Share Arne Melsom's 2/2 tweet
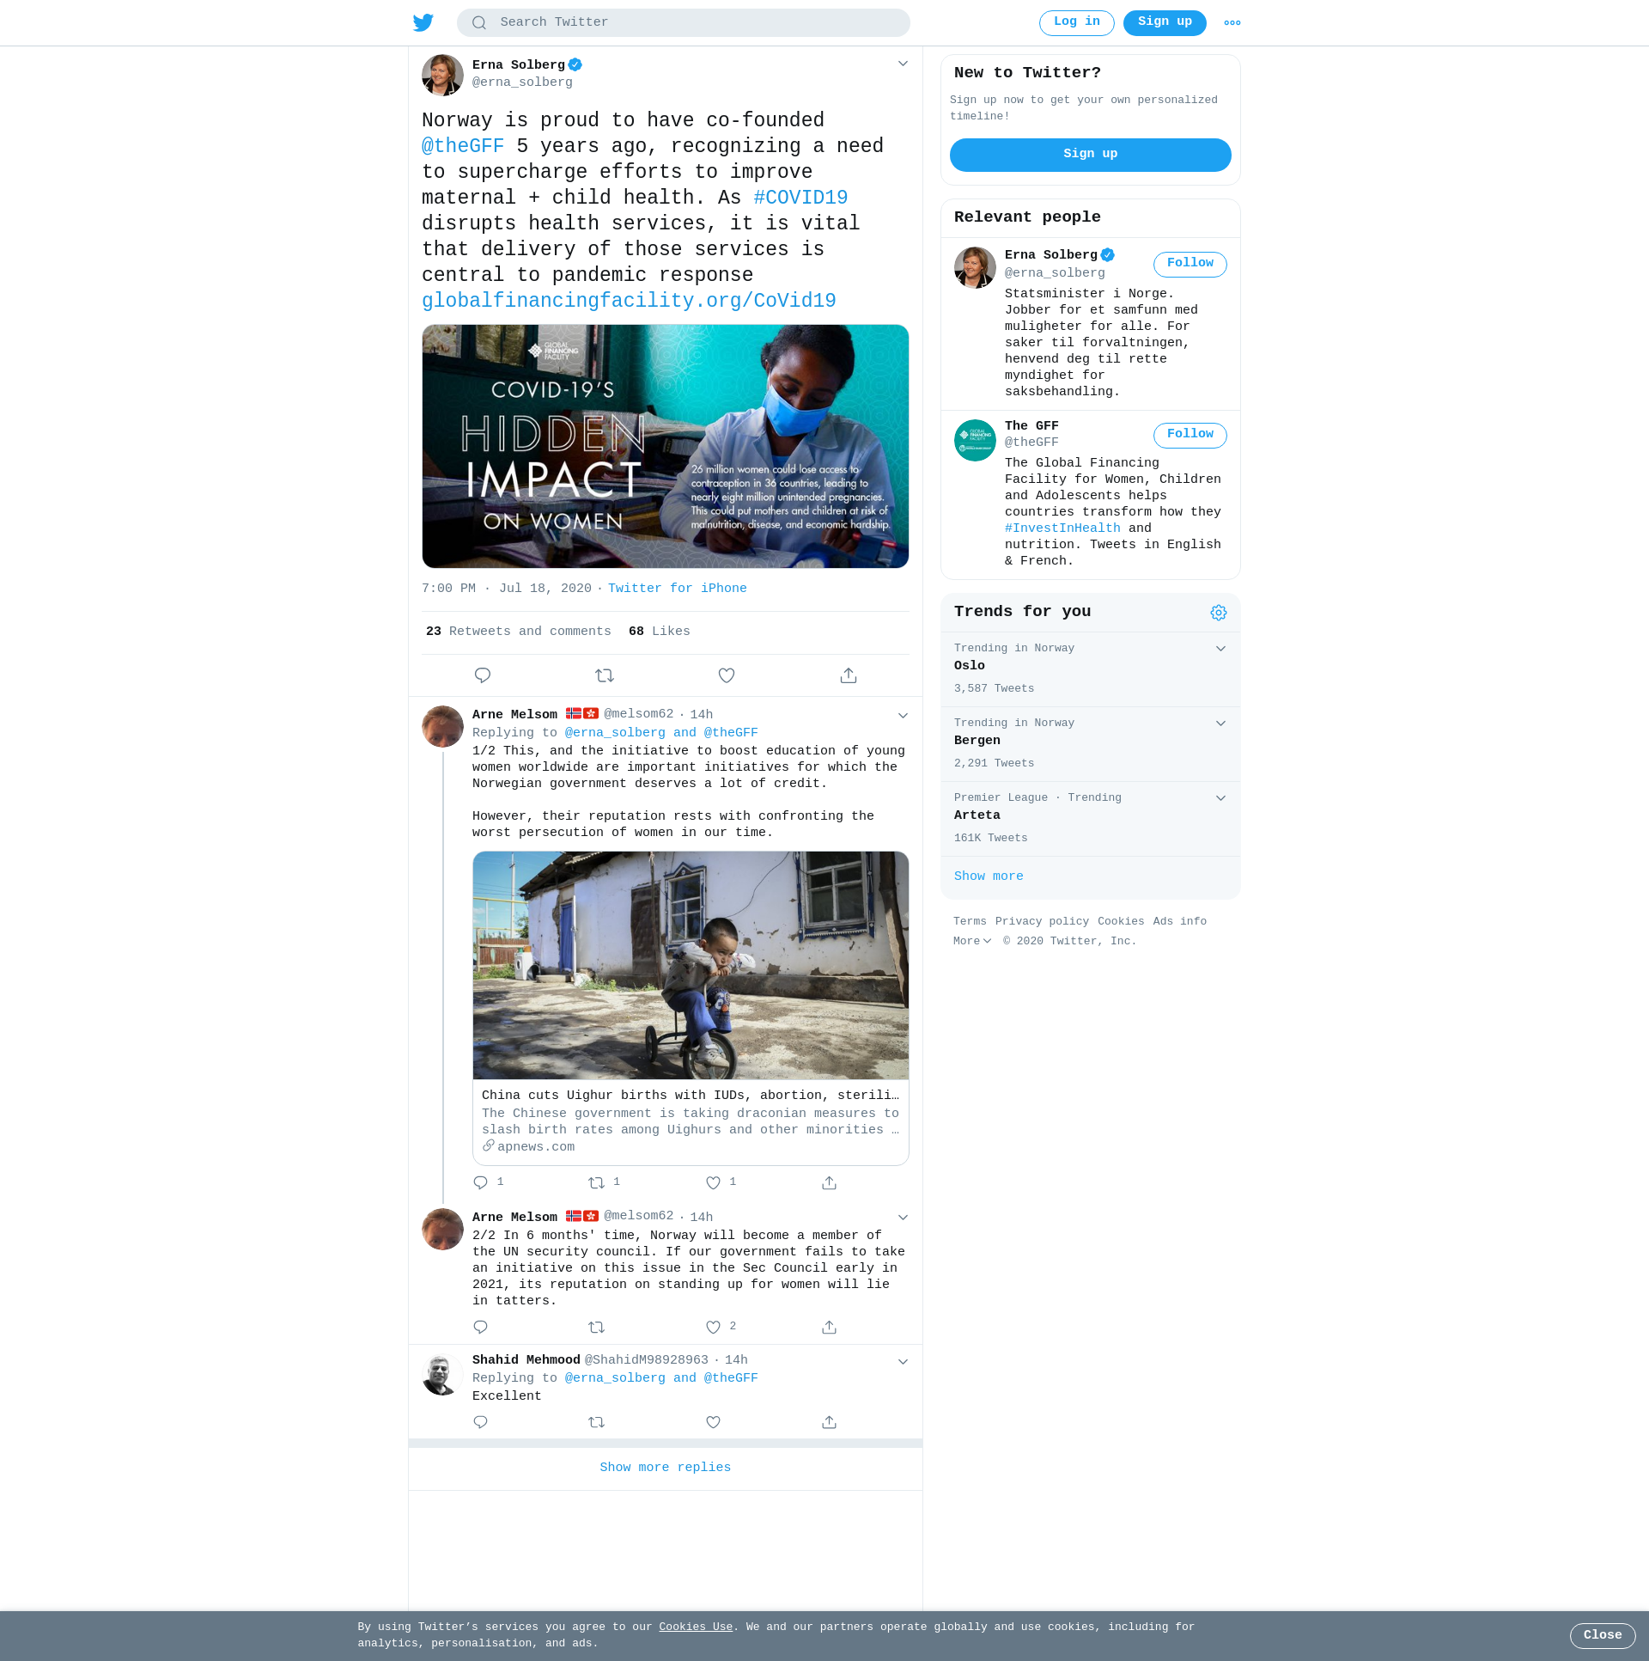1649x1661 pixels. click(x=830, y=1328)
